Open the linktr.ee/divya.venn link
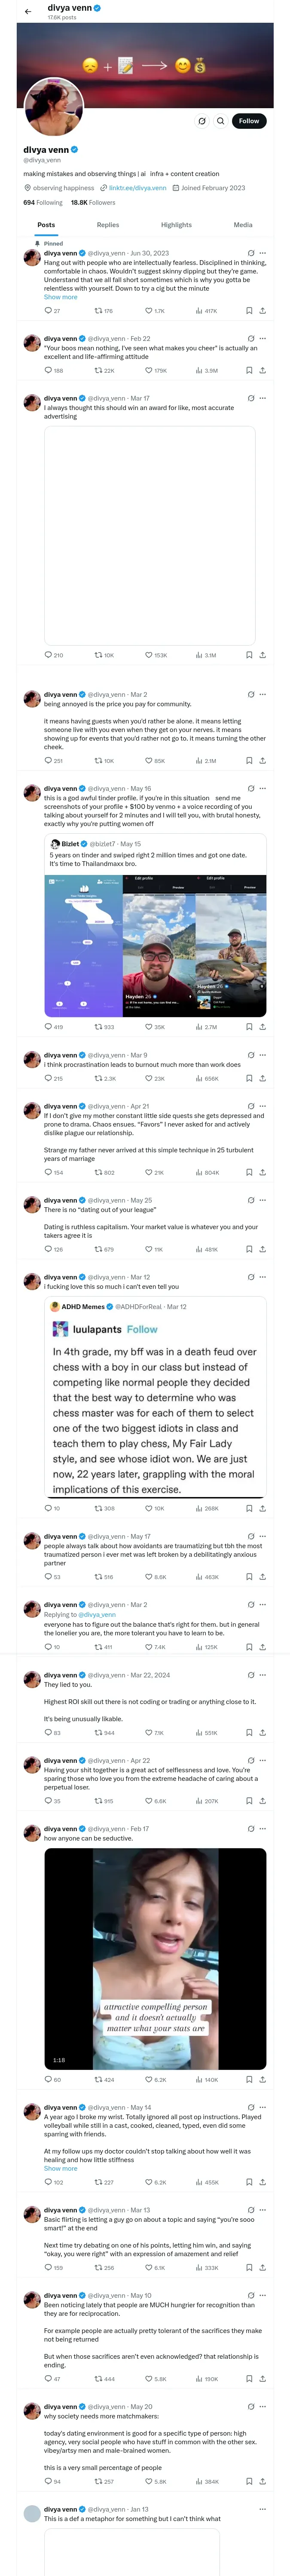 [x=137, y=188]
